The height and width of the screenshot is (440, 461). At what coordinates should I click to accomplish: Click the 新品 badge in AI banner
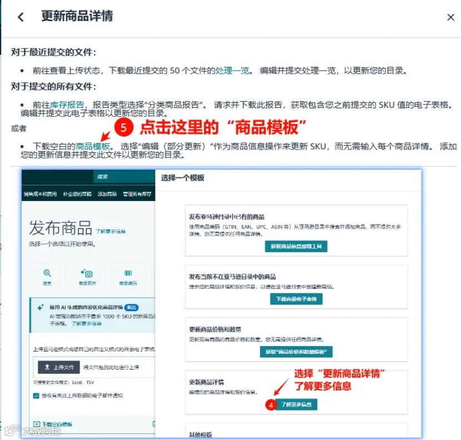(x=132, y=307)
